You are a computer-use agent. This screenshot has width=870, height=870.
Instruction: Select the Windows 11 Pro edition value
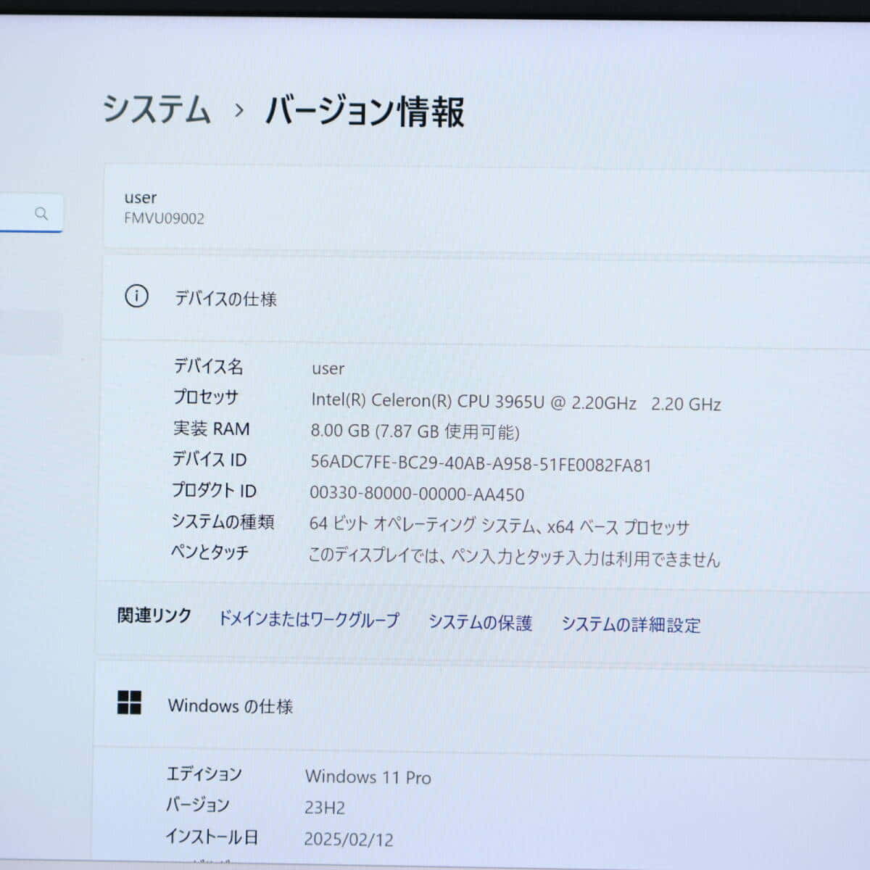(368, 777)
